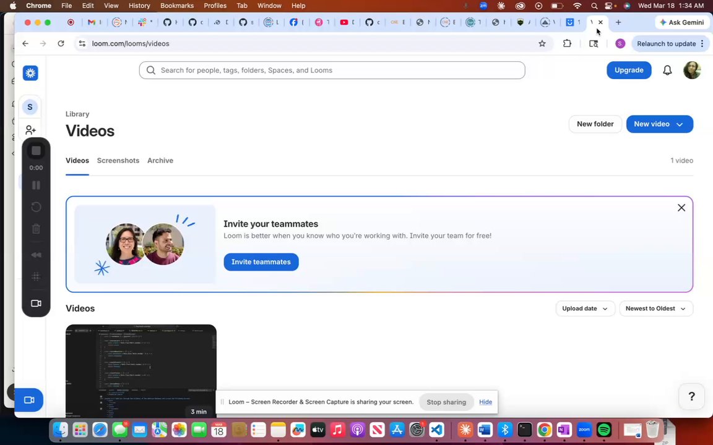713x445 pixels.
Task: Open the History menu
Action: tap(139, 6)
